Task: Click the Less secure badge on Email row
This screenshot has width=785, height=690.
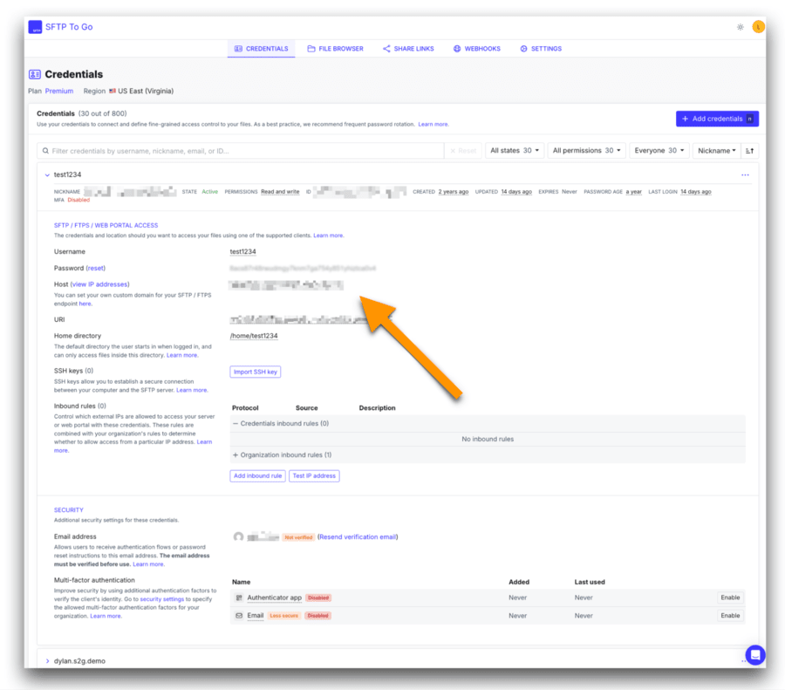Action: 283,615
